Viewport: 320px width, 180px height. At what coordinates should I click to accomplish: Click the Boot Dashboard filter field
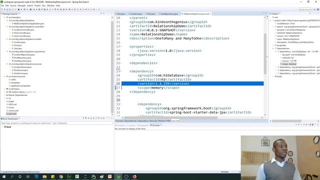[x=56, y=123]
